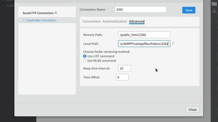Screen dimensions: 218x122
Task: Click the FTP upload icon in the right sidebar
Action: tap(214, 11)
